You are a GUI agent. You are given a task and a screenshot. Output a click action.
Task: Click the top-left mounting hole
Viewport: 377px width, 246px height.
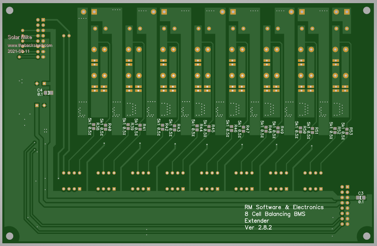pos(10,11)
